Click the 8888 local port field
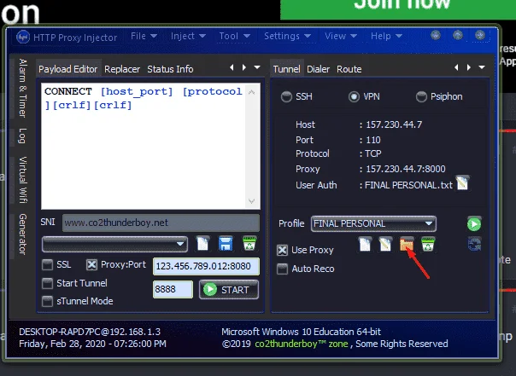The height and width of the screenshot is (376, 516). point(173,289)
